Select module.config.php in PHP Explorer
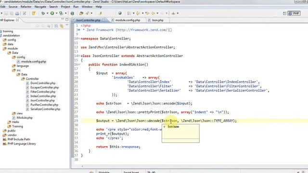The height and width of the screenshot is (173, 308). (34, 62)
